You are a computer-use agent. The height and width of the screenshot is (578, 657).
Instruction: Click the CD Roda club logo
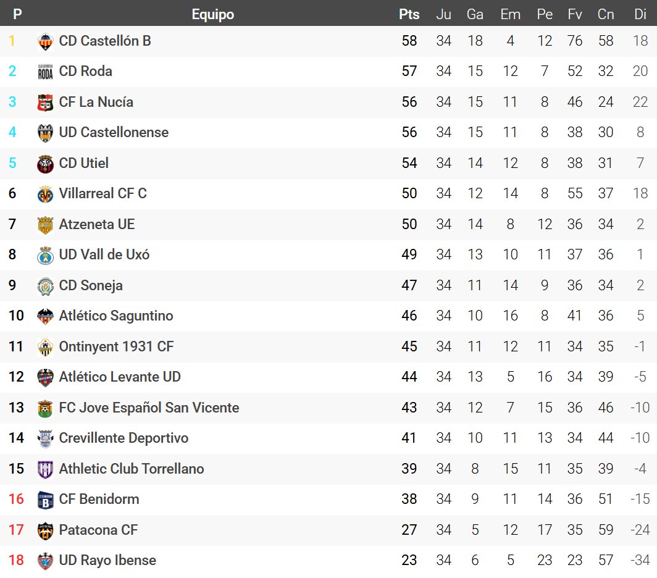pyautogui.click(x=45, y=72)
